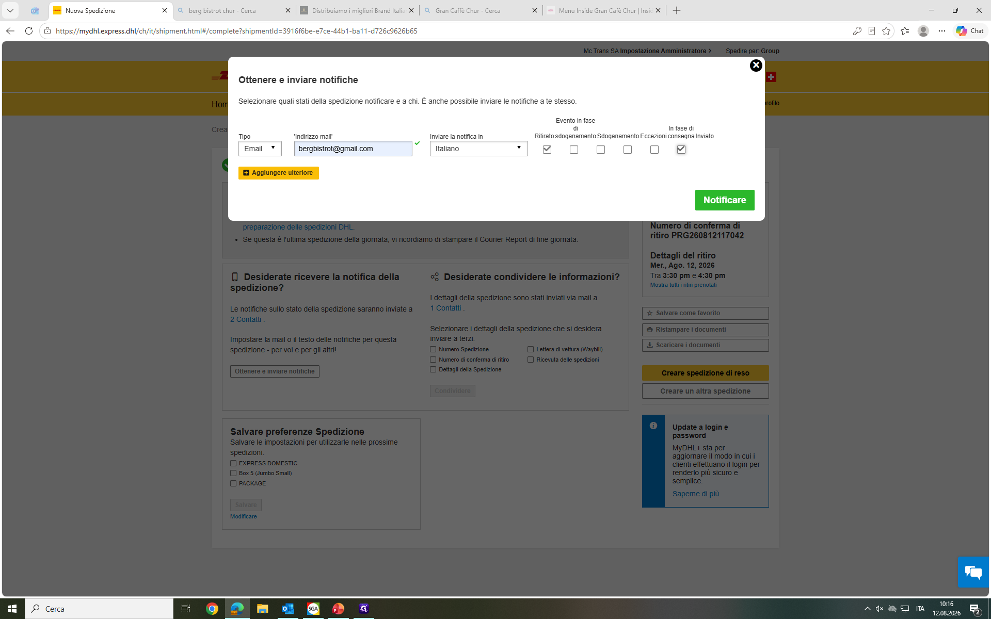Close the notifications dialog with the X icon
991x619 pixels.
point(756,66)
